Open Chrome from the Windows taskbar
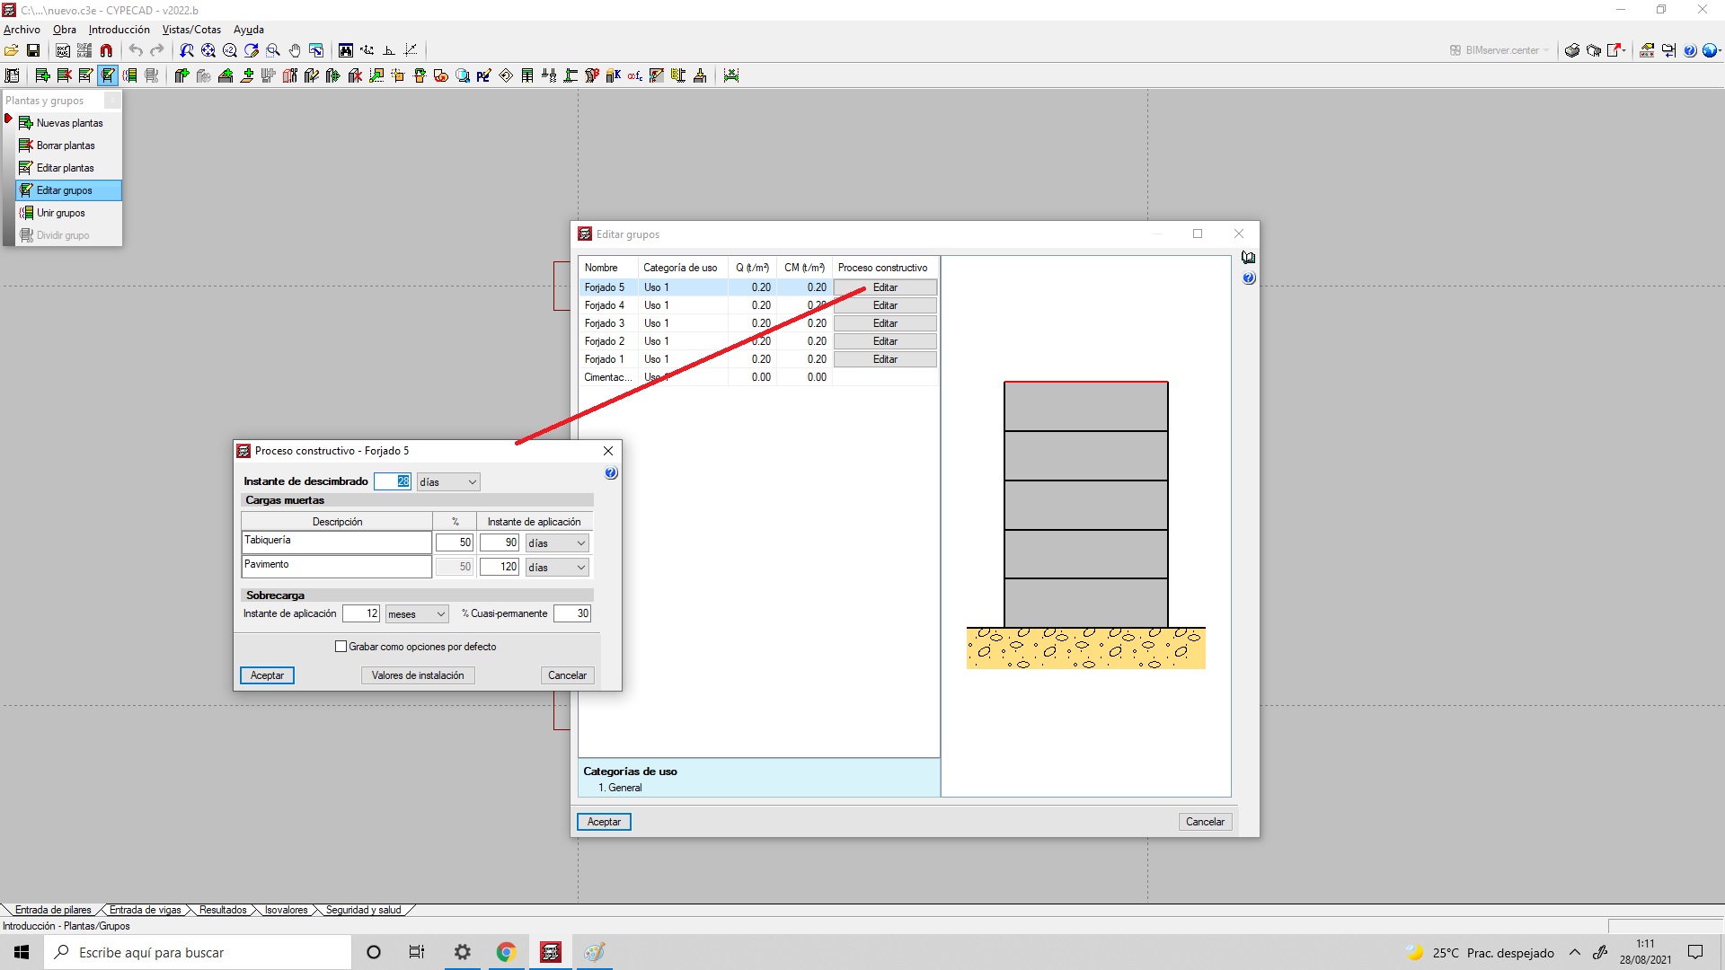Viewport: 1725px width, 970px height. (x=506, y=952)
